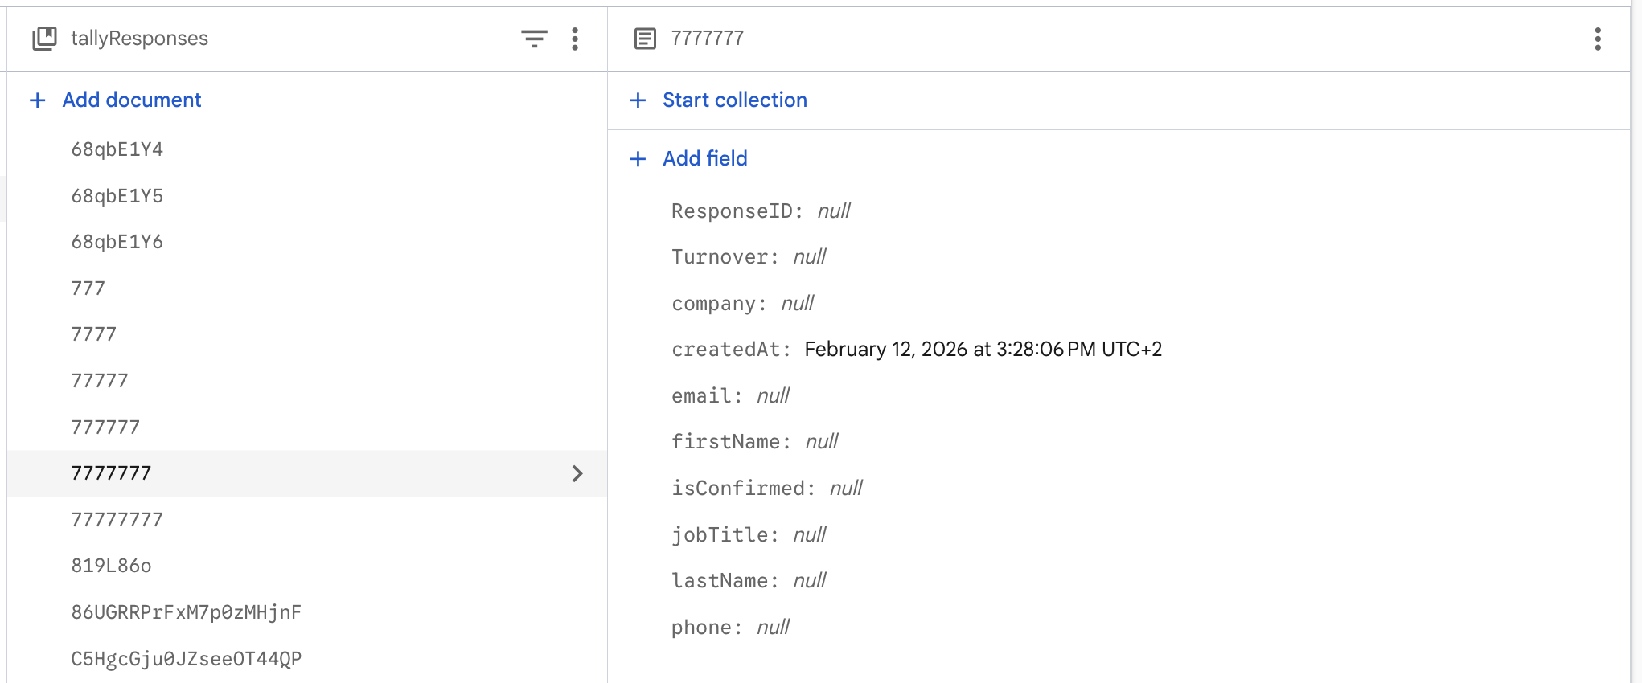Click the plus icon for Start collection

tap(638, 100)
